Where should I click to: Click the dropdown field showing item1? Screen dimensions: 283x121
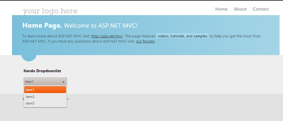click(43, 82)
